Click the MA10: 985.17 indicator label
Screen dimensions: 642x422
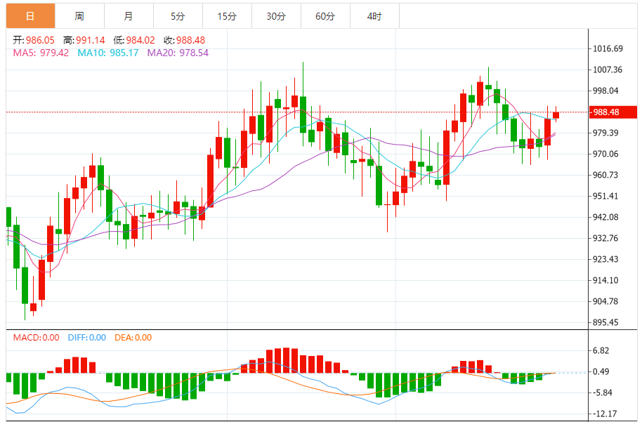click(108, 53)
